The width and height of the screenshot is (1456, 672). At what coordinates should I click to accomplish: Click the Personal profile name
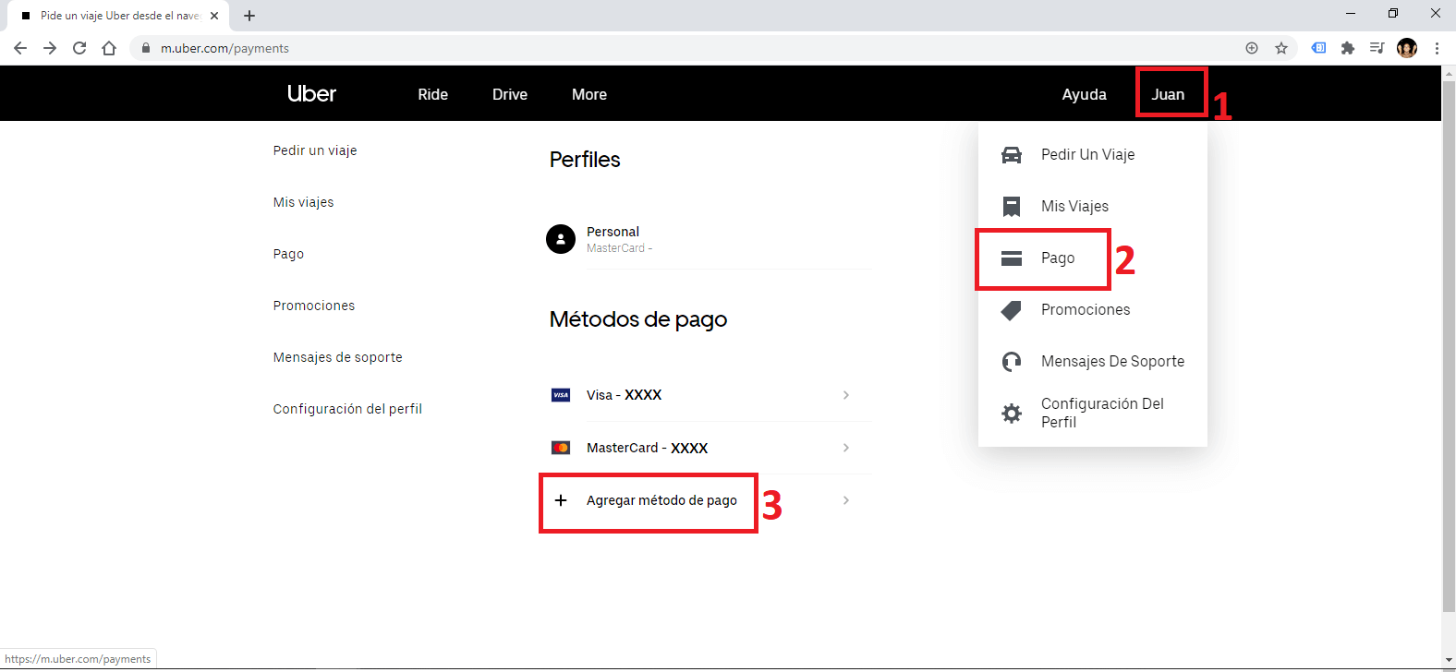click(x=613, y=232)
